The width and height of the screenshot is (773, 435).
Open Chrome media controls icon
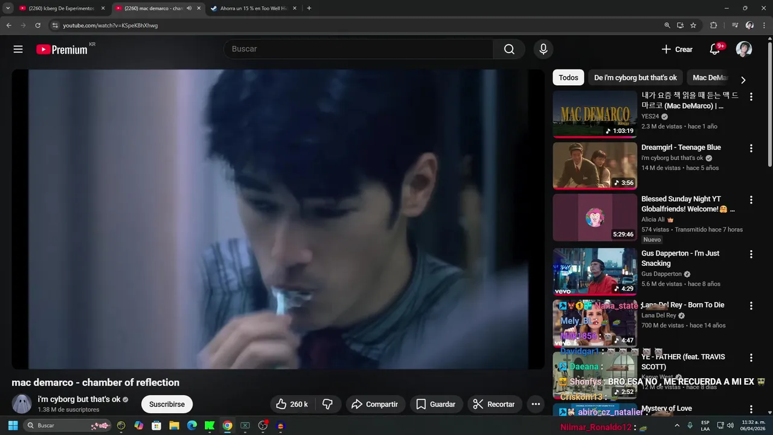734,25
